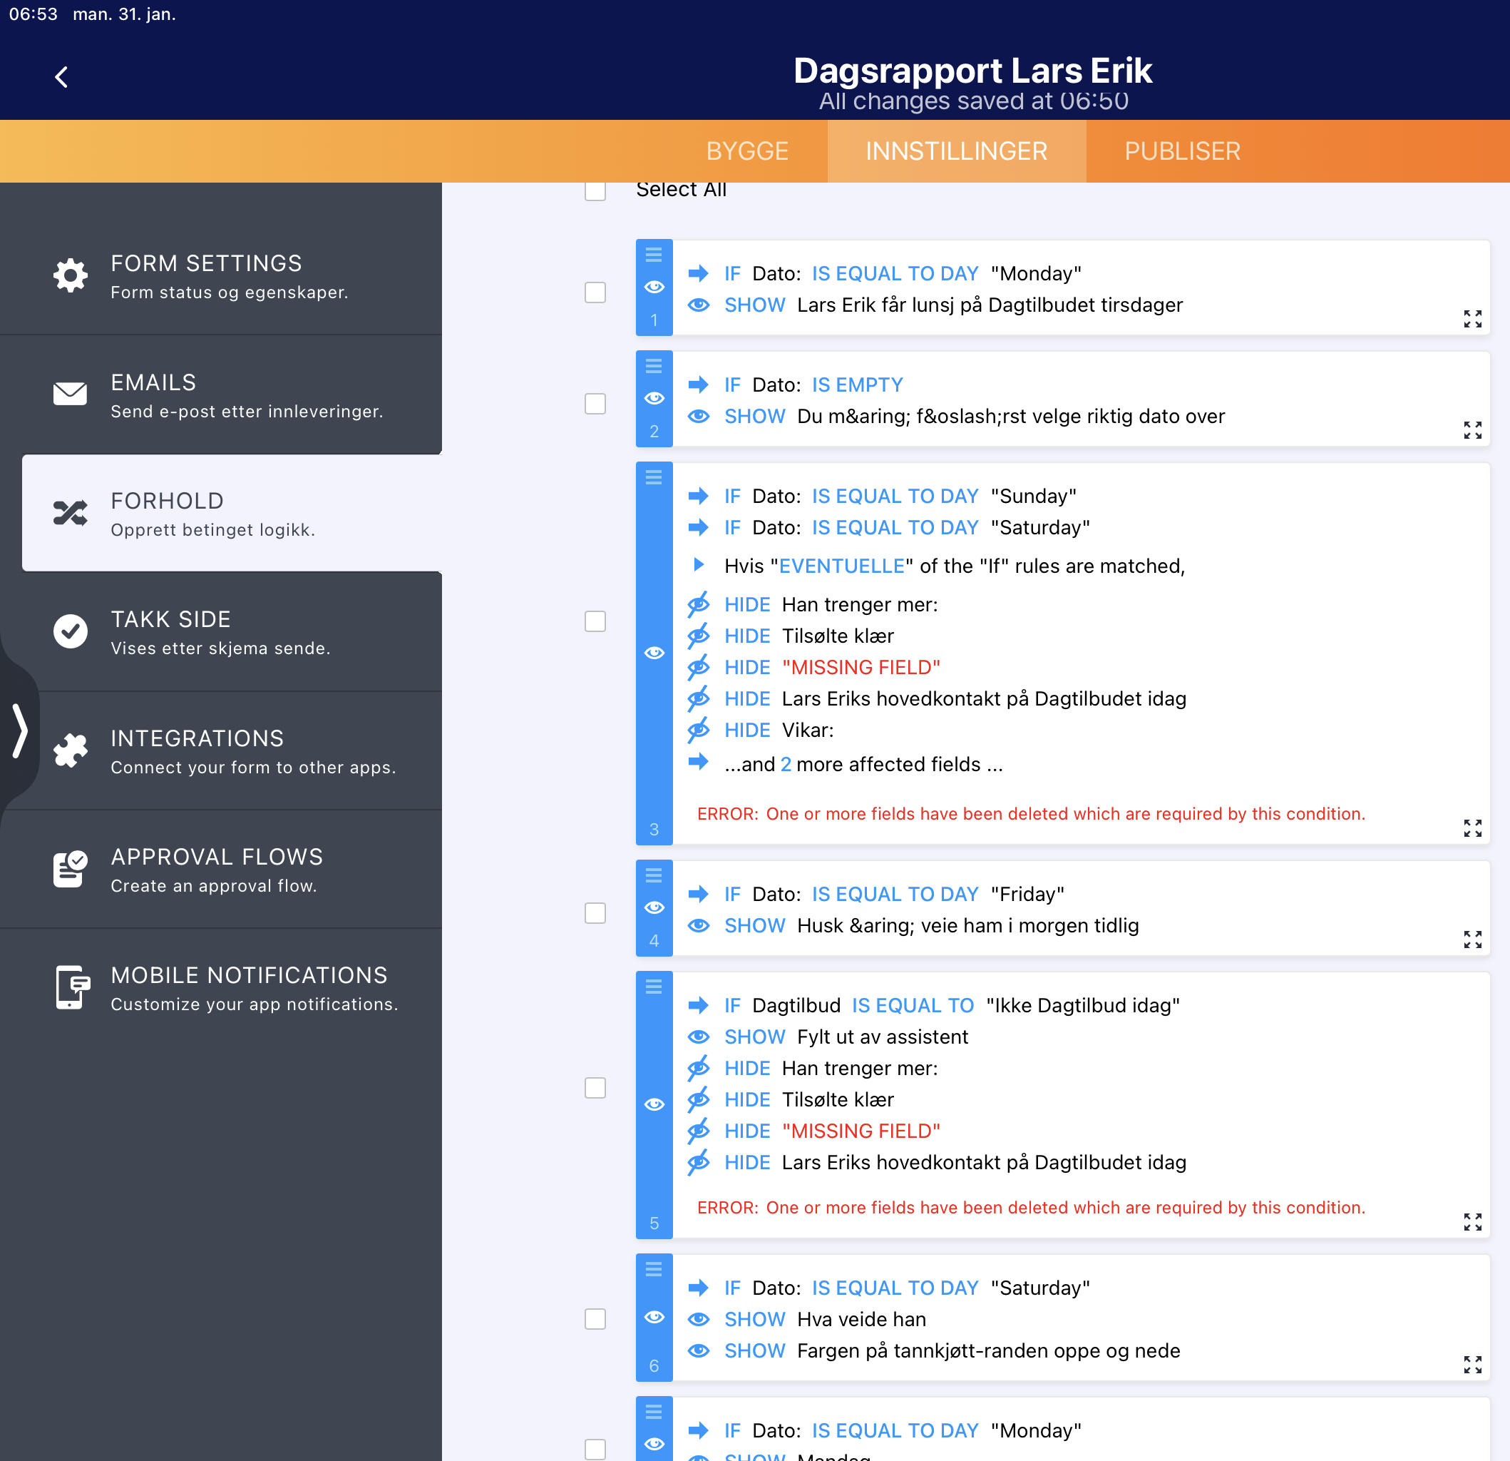Open Mobile Notifications section
Screen dimensions: 1510x1461
tap(70, 987)
